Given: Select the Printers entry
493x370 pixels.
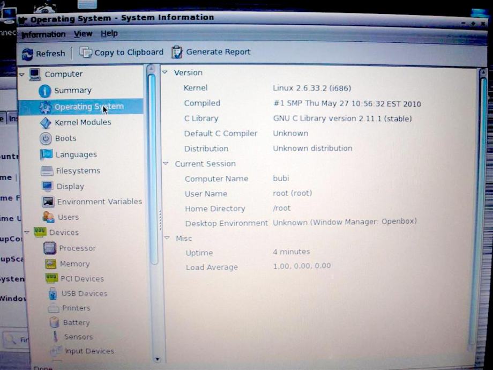Looking at the screenshot, I should pyautogui.click(x=77, y=308).
